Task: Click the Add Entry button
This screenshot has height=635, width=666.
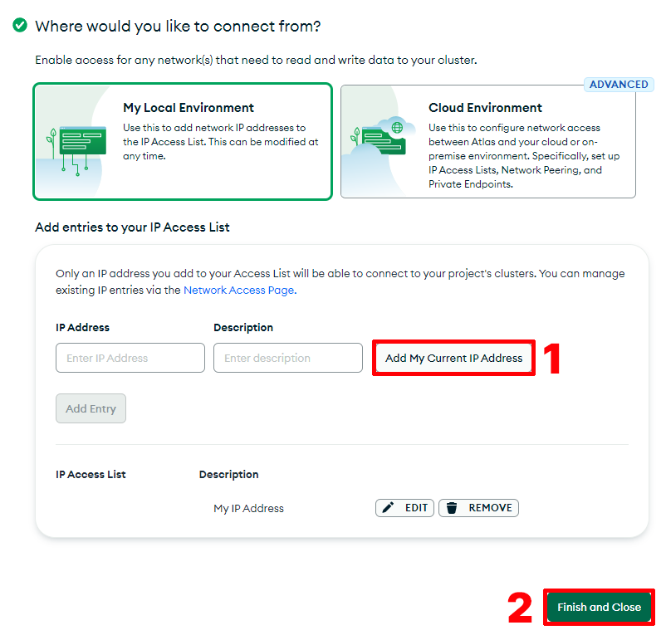Action: [91, 408]
